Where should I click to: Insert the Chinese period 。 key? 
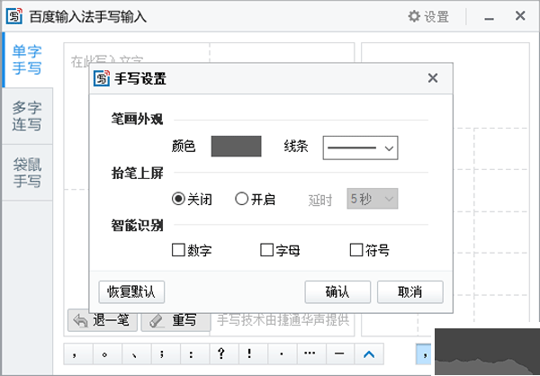coord(107,354)
